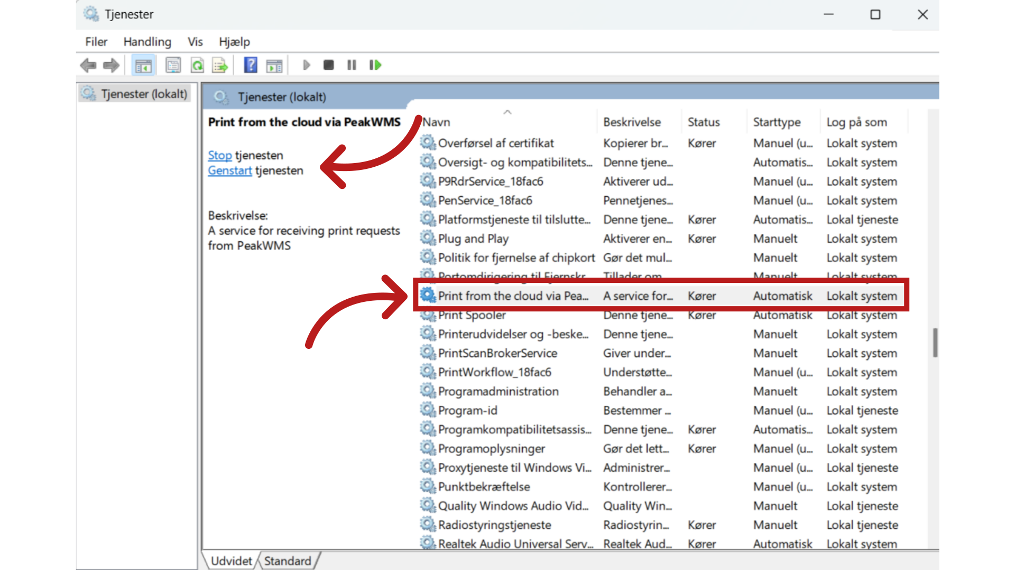Click the Refresh toolbar icon
The height and width of the screenshot is (570, 1015).
[197, 65]
